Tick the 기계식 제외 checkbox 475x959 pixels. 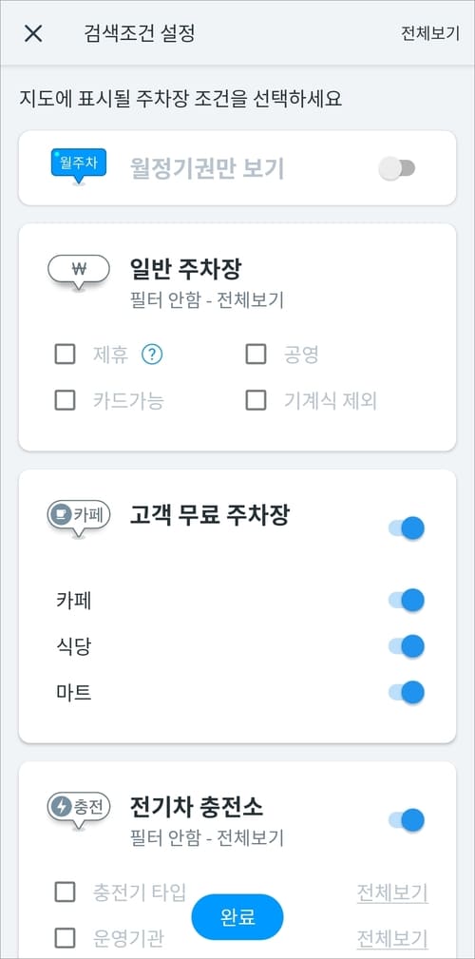[256, 400]
